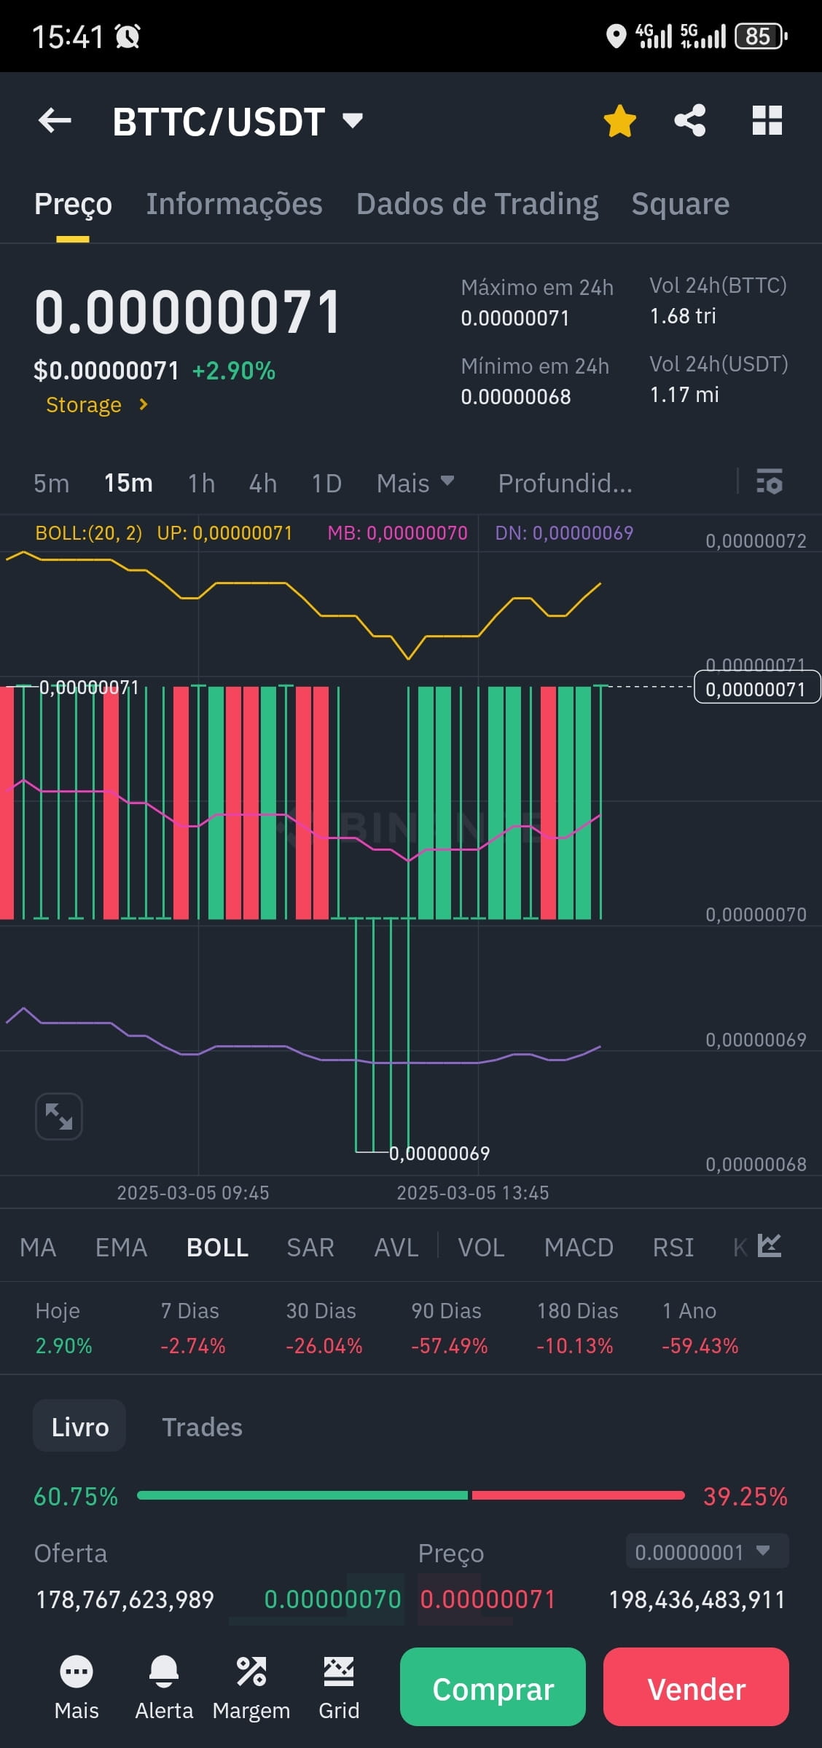Select the Livro order book tab

(79, 1426)
